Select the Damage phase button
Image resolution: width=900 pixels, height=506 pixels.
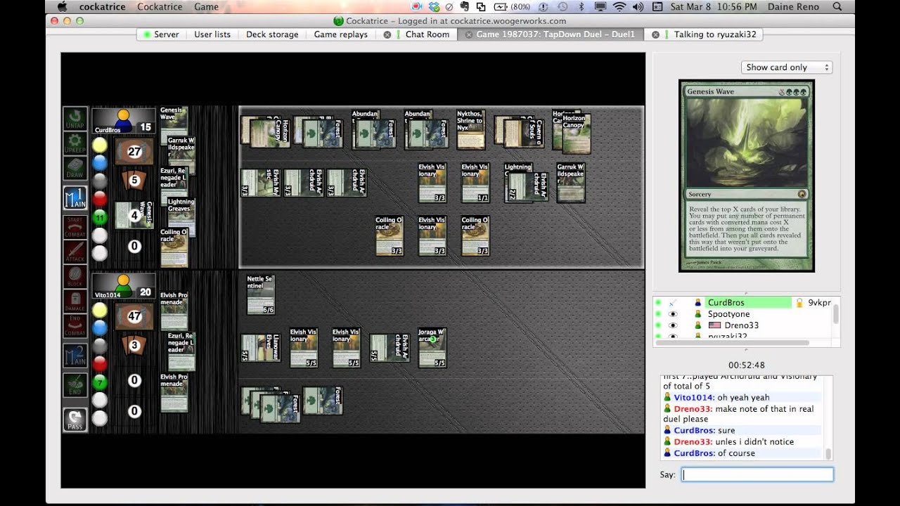pyautogui.click(x=75, y=301)
